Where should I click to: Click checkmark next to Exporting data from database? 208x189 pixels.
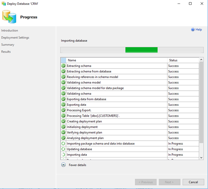click(63, 99)
